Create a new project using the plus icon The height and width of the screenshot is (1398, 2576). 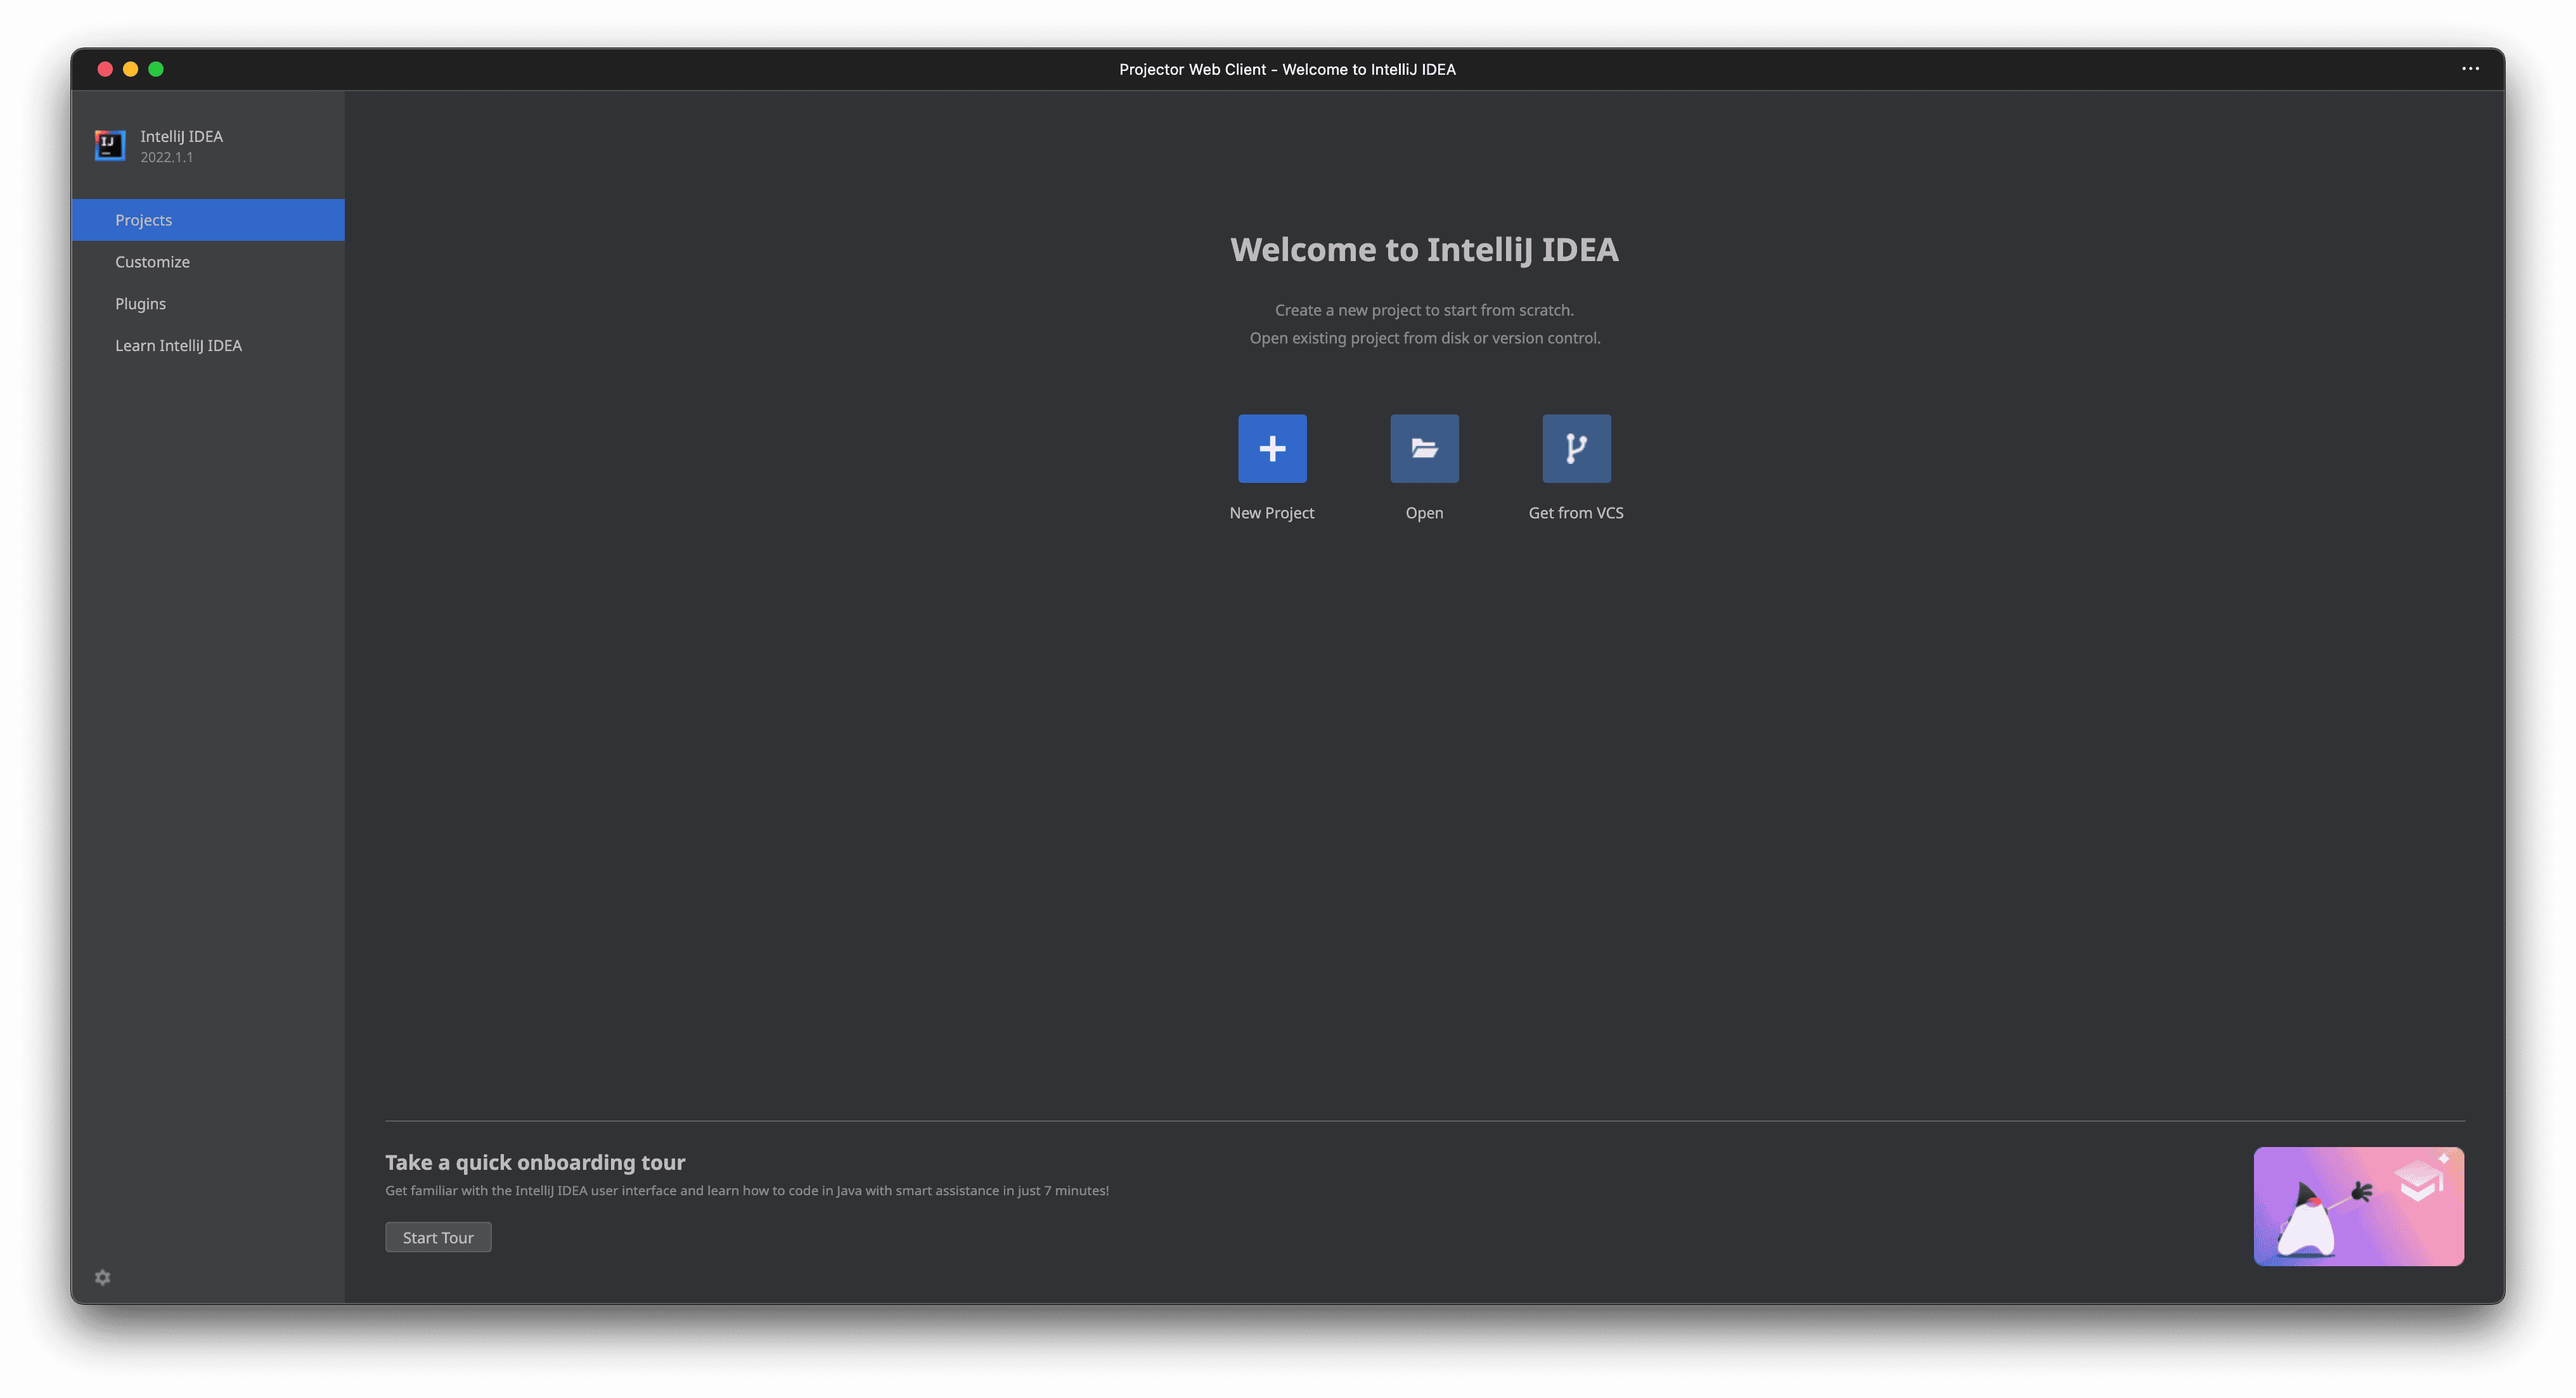[x=1271, y=448]
